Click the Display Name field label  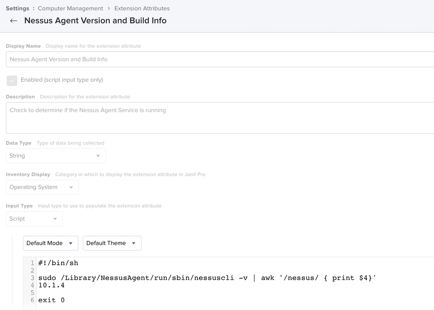tap(23, 46)
